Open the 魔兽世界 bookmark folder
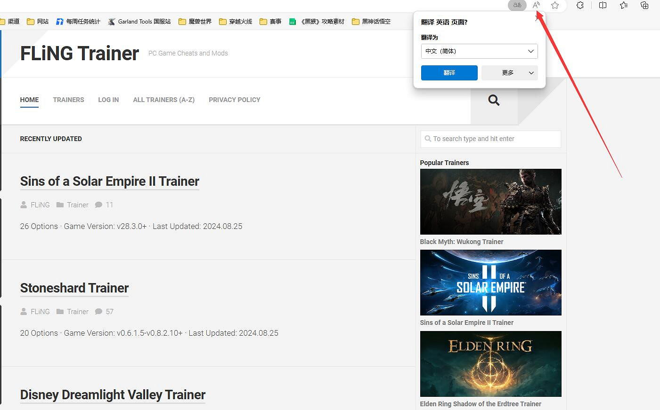The height and width of the screenshot is (410, 660). coord(195,22)
